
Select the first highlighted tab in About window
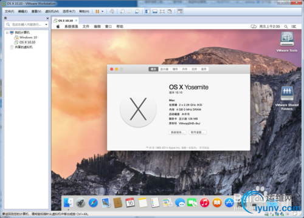click(x=153, y=69)
